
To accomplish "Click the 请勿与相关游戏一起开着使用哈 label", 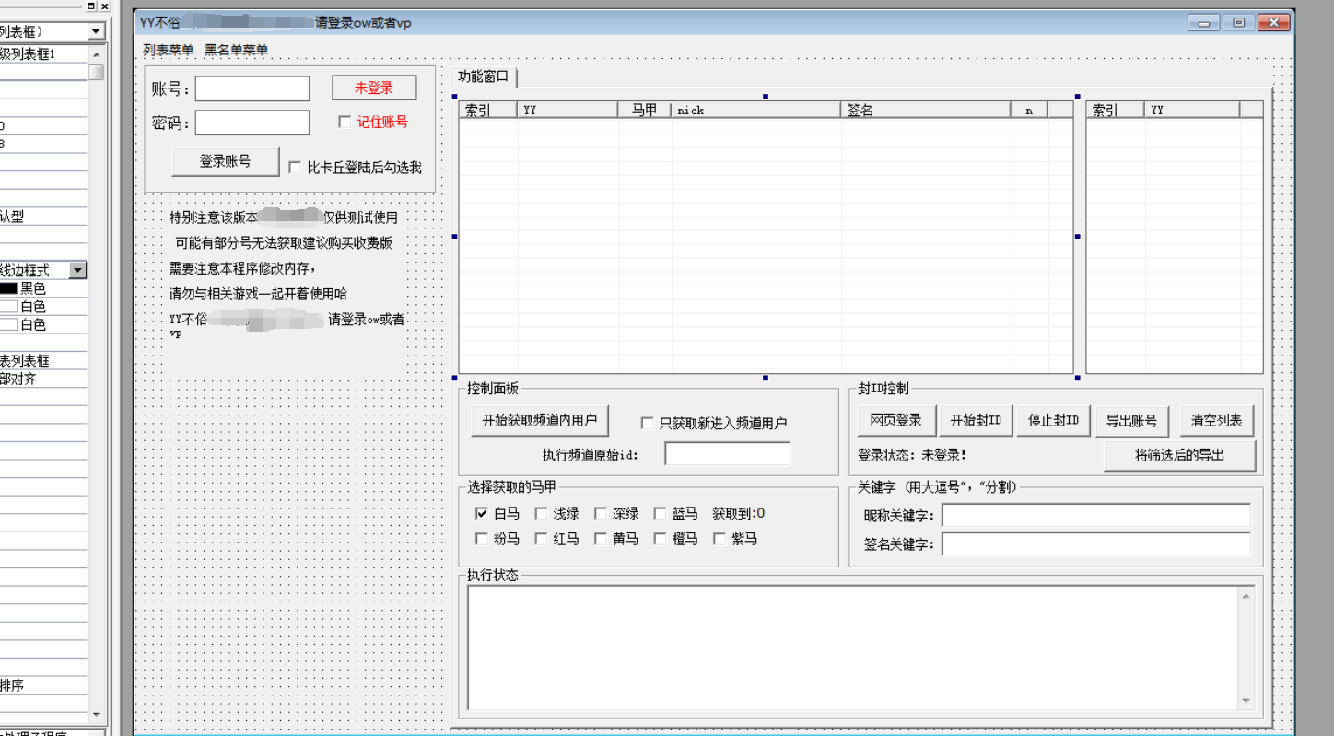I will click(258, 294).
